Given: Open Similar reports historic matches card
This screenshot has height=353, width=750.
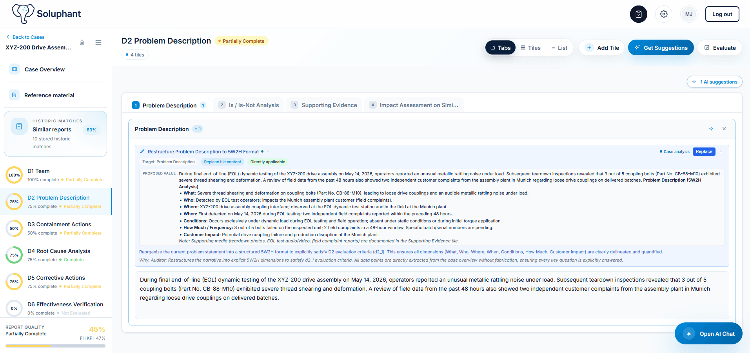Looking at the screenshot, I should tap(55, 134).
